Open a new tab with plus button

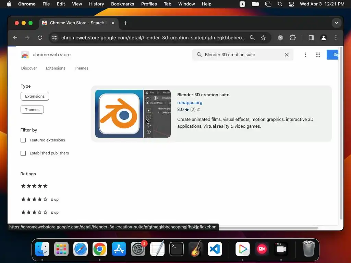coord(125,23)
